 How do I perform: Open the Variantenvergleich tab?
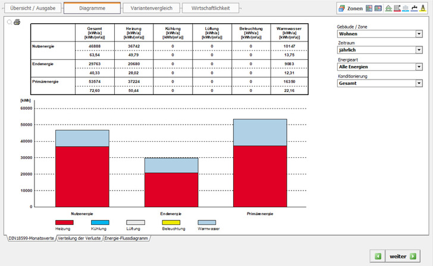click(x=151, y=8)
